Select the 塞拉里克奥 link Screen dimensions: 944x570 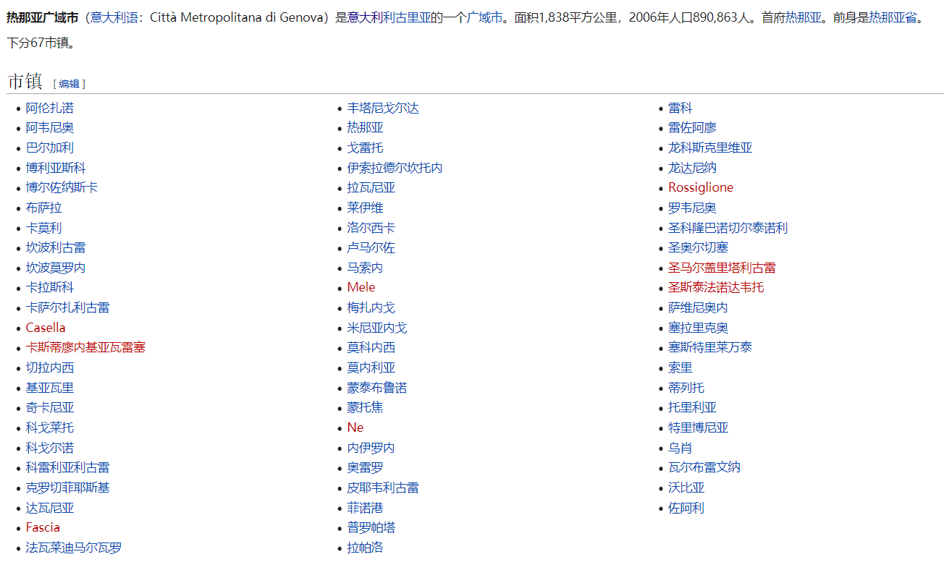pyautogui.click(x=699, y=328)
